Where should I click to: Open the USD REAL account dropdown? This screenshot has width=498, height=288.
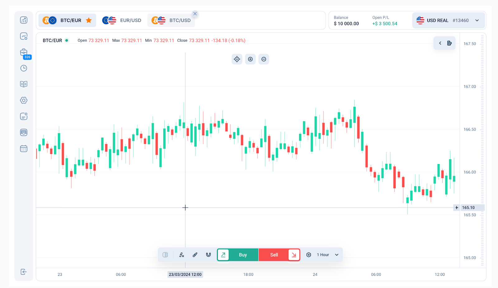448,20
